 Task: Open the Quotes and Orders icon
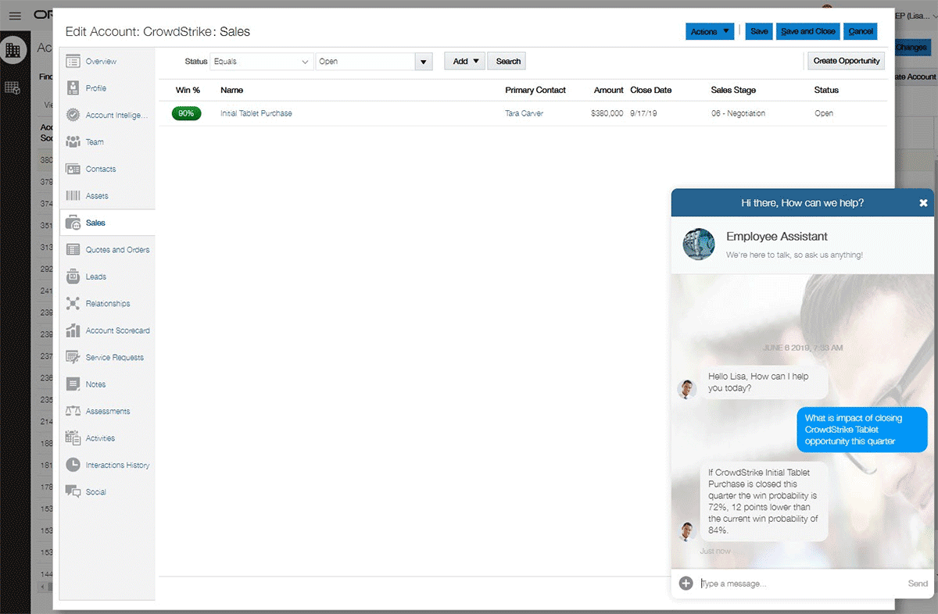point(73,250)
